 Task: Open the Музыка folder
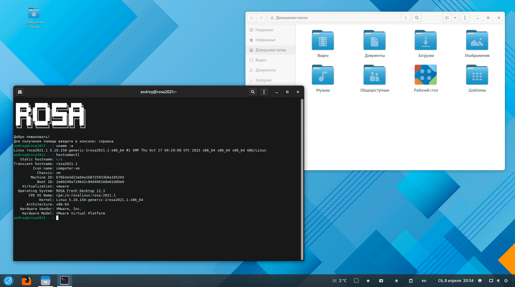(x=323, y=75)
